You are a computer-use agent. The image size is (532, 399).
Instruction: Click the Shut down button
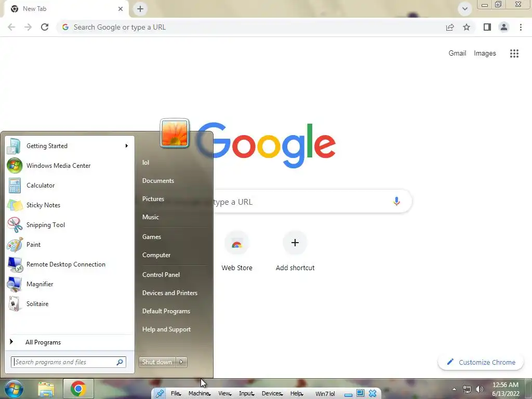pos(157,362)
